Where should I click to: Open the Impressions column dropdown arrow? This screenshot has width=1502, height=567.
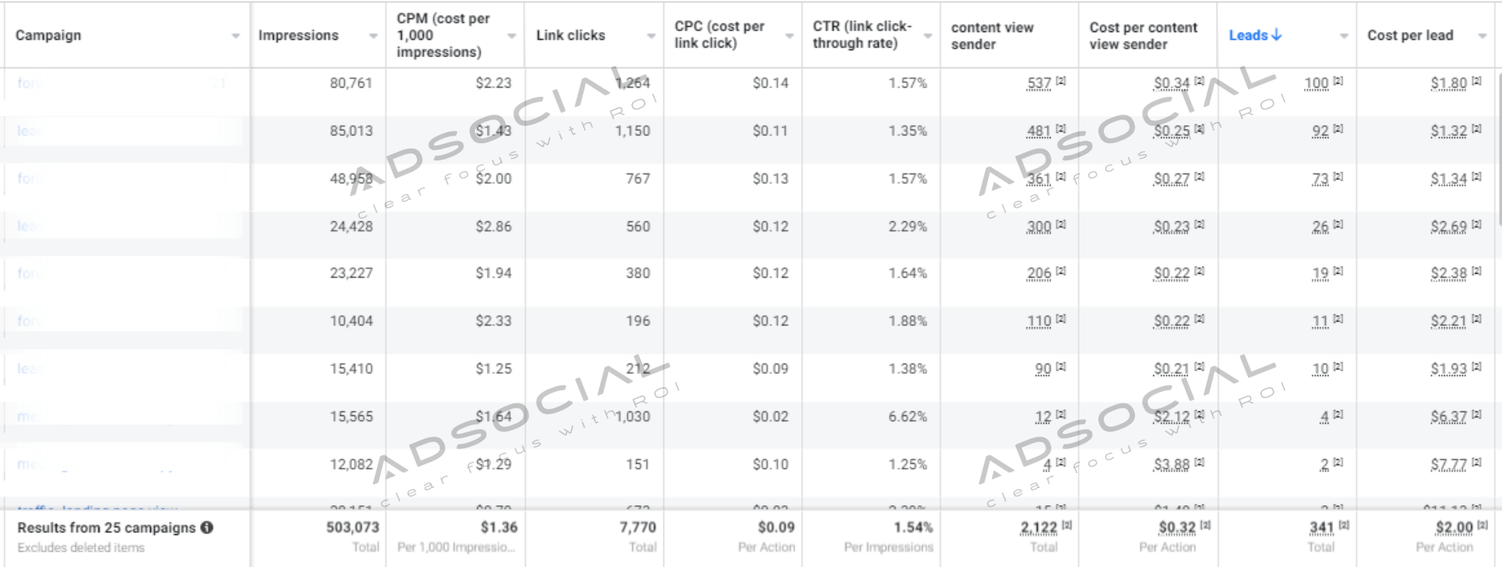[x=373, y=36]
